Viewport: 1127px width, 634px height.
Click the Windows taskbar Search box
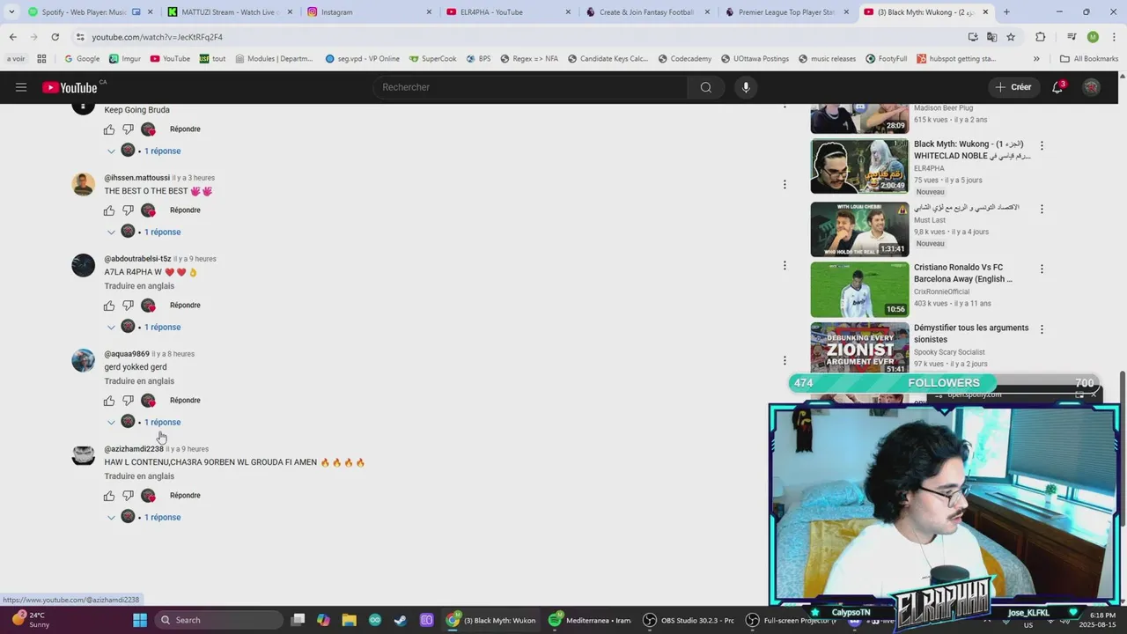point(219,620)
